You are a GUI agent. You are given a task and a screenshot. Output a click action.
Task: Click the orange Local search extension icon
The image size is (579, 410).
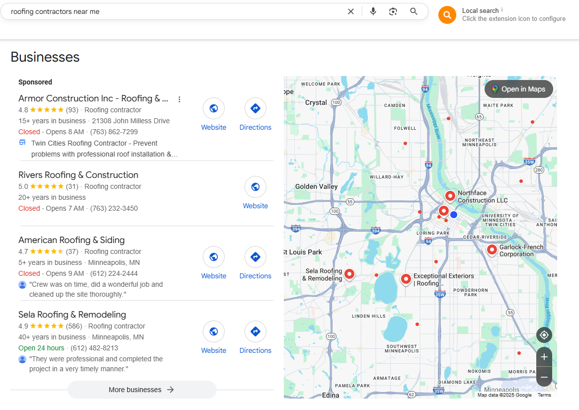447,15
